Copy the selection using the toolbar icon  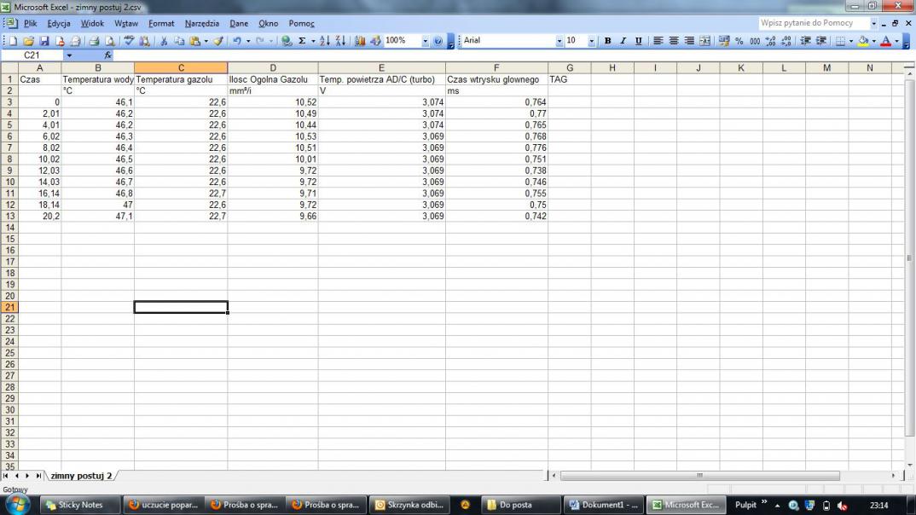179,41
